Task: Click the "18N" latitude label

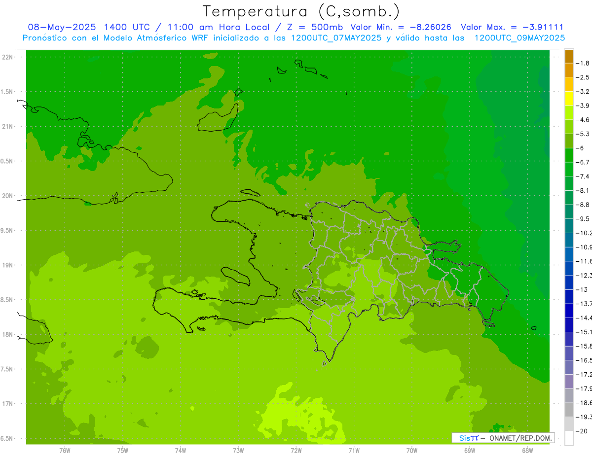Action: coord(7,335)
